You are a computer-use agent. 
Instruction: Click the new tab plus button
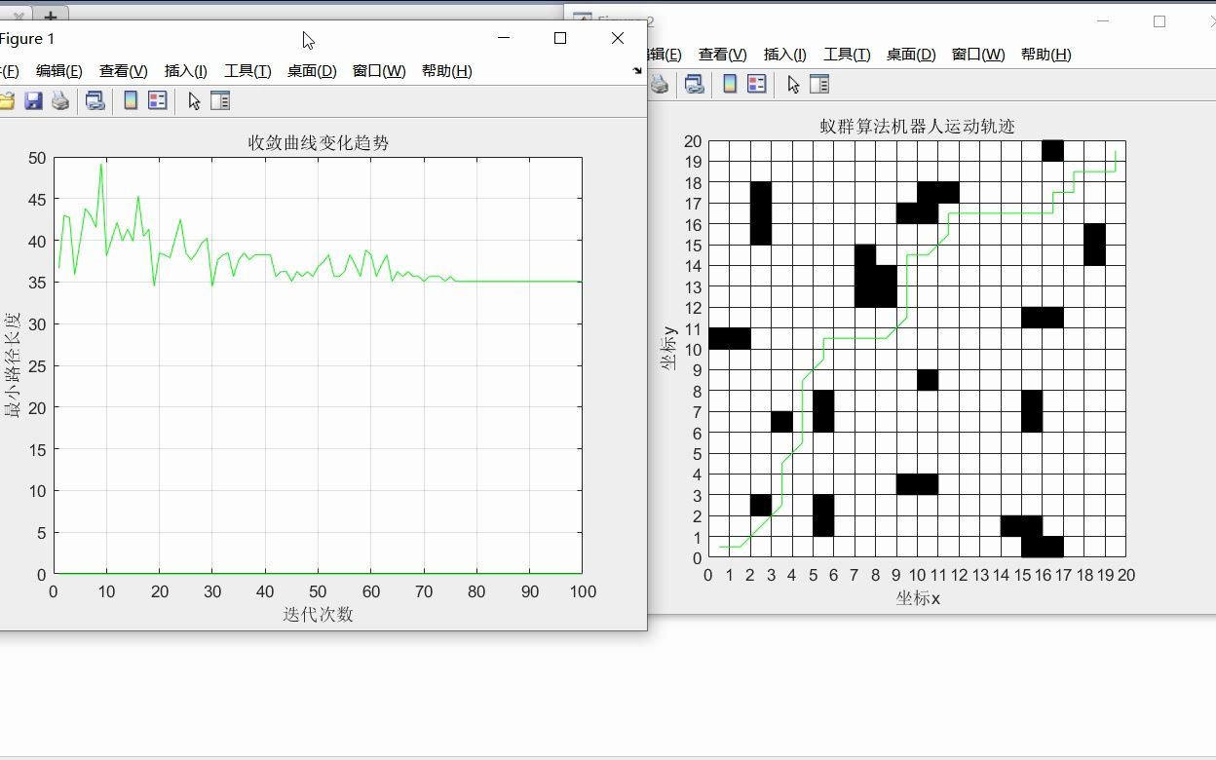pos(49,15)
